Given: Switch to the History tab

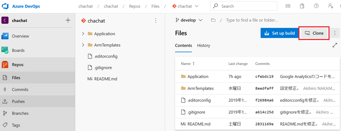Looking at the screenshot, I should tap(203, 45).
